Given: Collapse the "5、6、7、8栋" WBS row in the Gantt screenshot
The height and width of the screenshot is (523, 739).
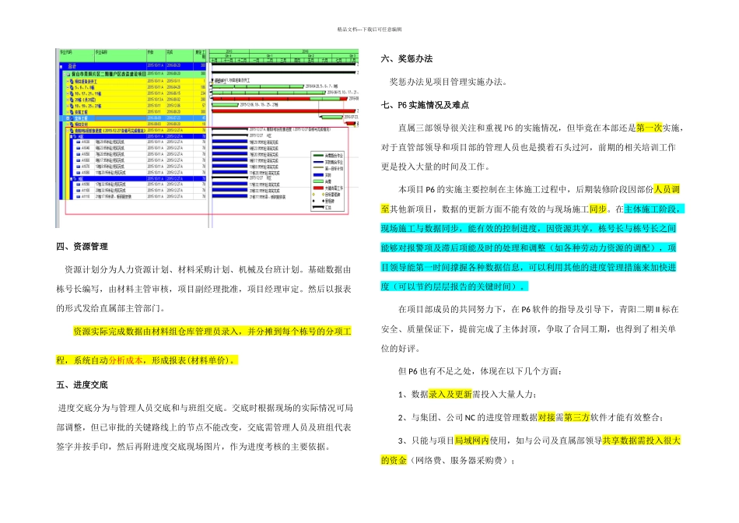Looking at the screenshot, I should click(x=67, y=87).
